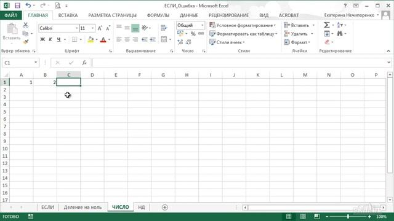Click Merge and Center icon
This screenshot has height=221, width=394.
[x=164, y=39]
